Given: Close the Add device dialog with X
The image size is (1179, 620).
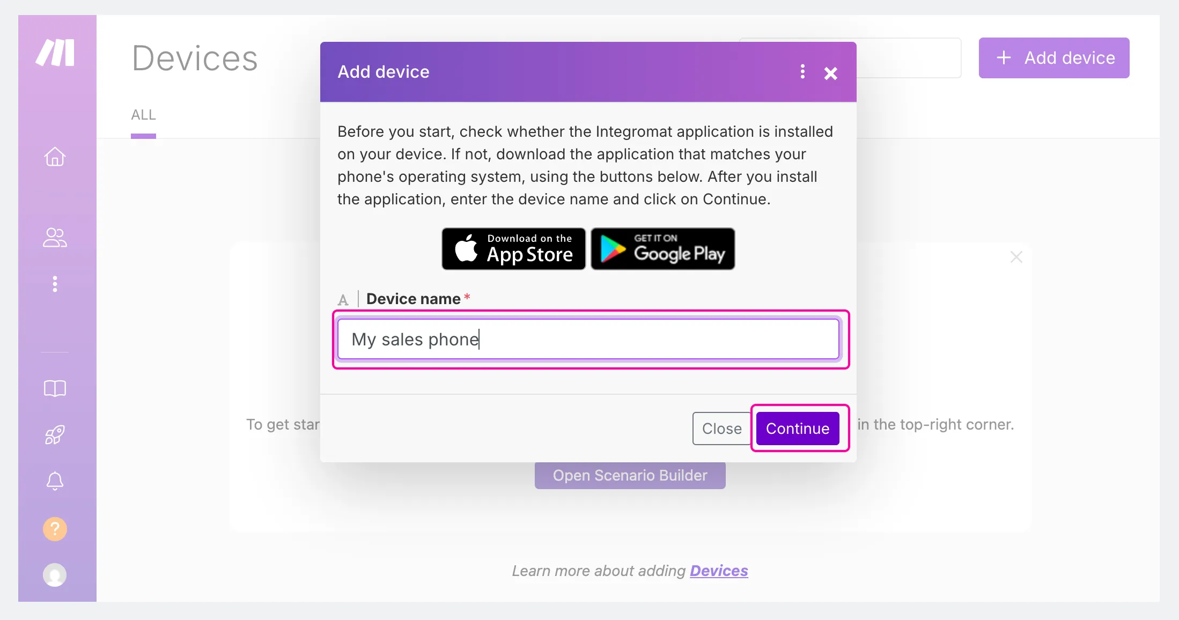Looking at the screenshot, I should pos(831,73).
